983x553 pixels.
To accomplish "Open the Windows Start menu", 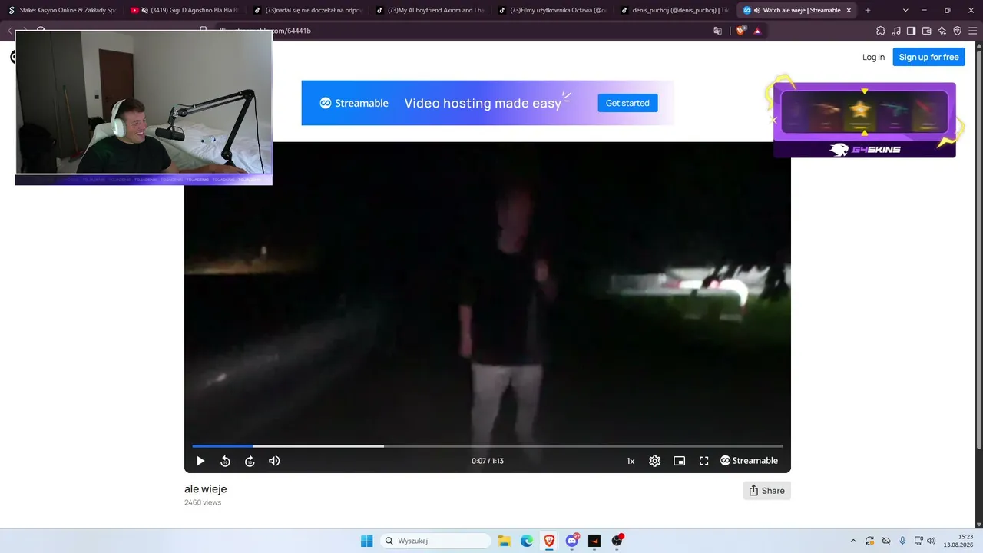I will pyautogui.click(x=367, y=541).
